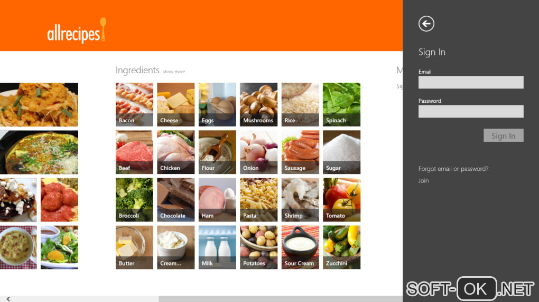539x302 pixels.
Task: Open the allrecipes logo home
Action: tap(77, 31)
